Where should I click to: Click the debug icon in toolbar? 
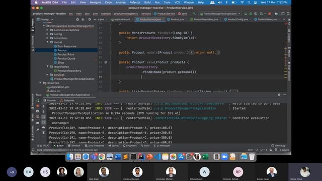click(x=251, y=14)
